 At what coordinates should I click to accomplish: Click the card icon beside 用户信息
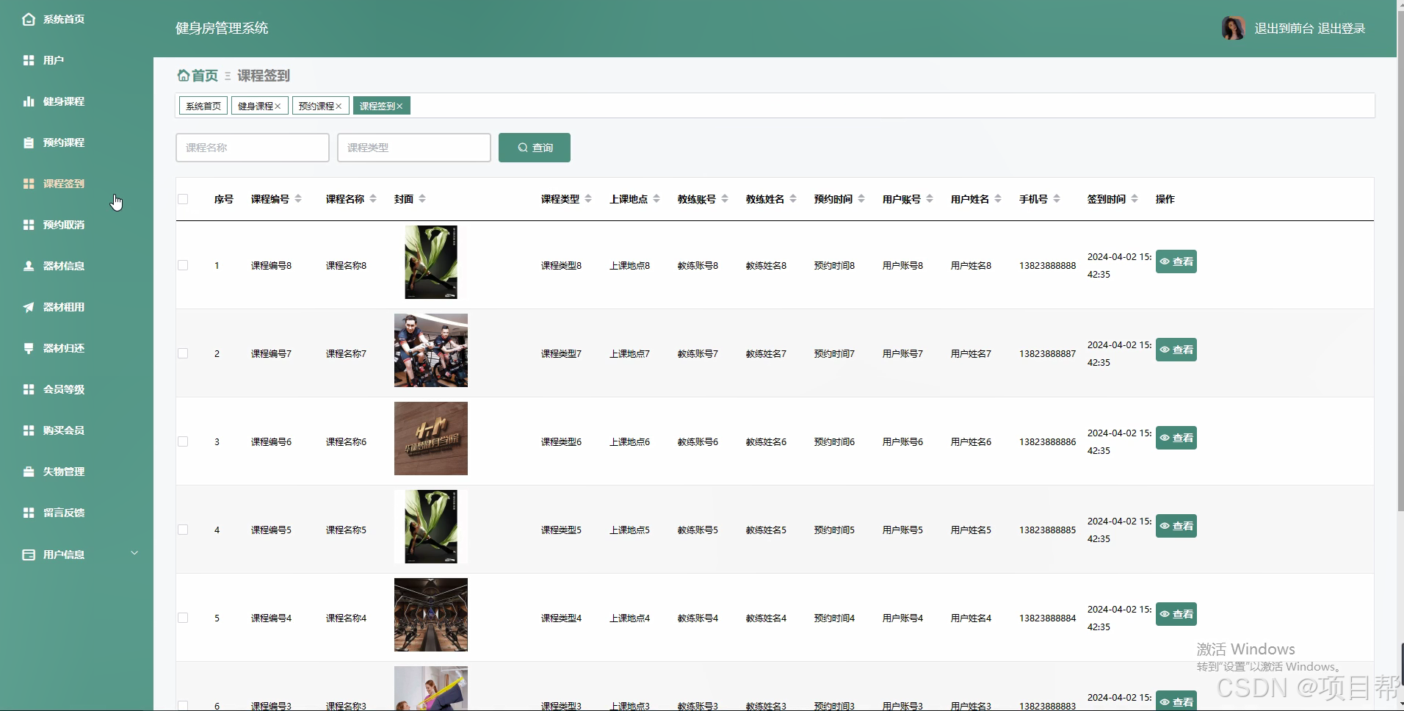29,555
